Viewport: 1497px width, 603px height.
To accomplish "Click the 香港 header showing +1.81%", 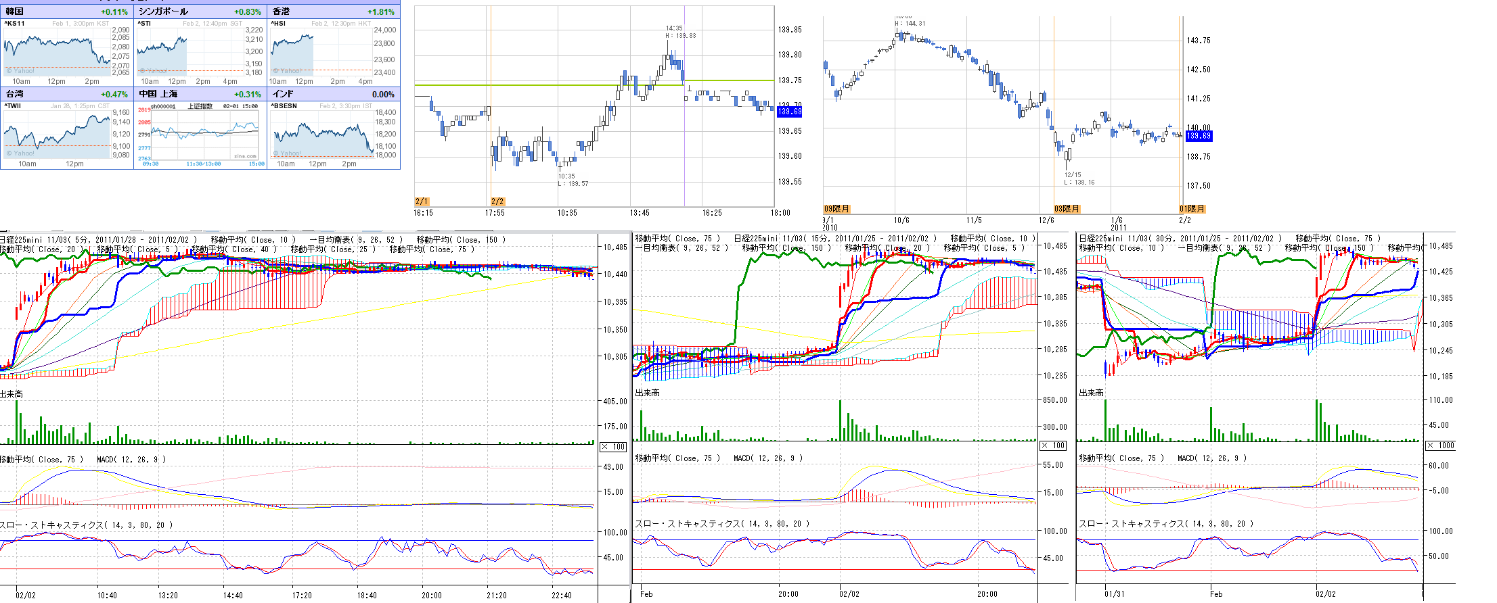I will pyautogui.click(x=333, y=11).
